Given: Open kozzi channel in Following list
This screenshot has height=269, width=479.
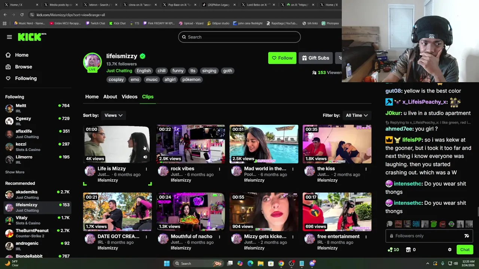Looking at the screenshot, I should [x=37, y=147].
